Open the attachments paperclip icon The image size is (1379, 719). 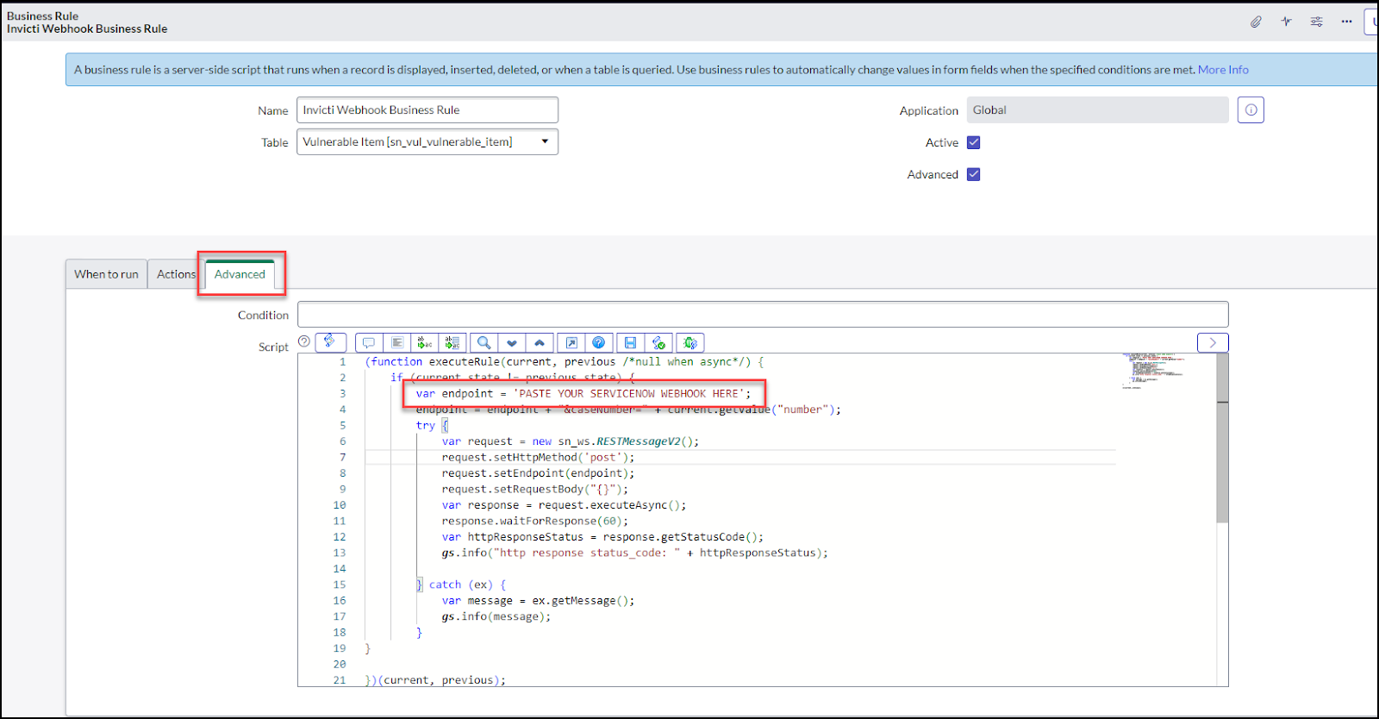(1256, 22)
